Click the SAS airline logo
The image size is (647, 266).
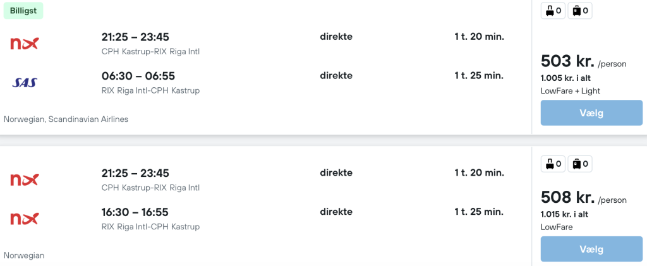tap(25, 82)
